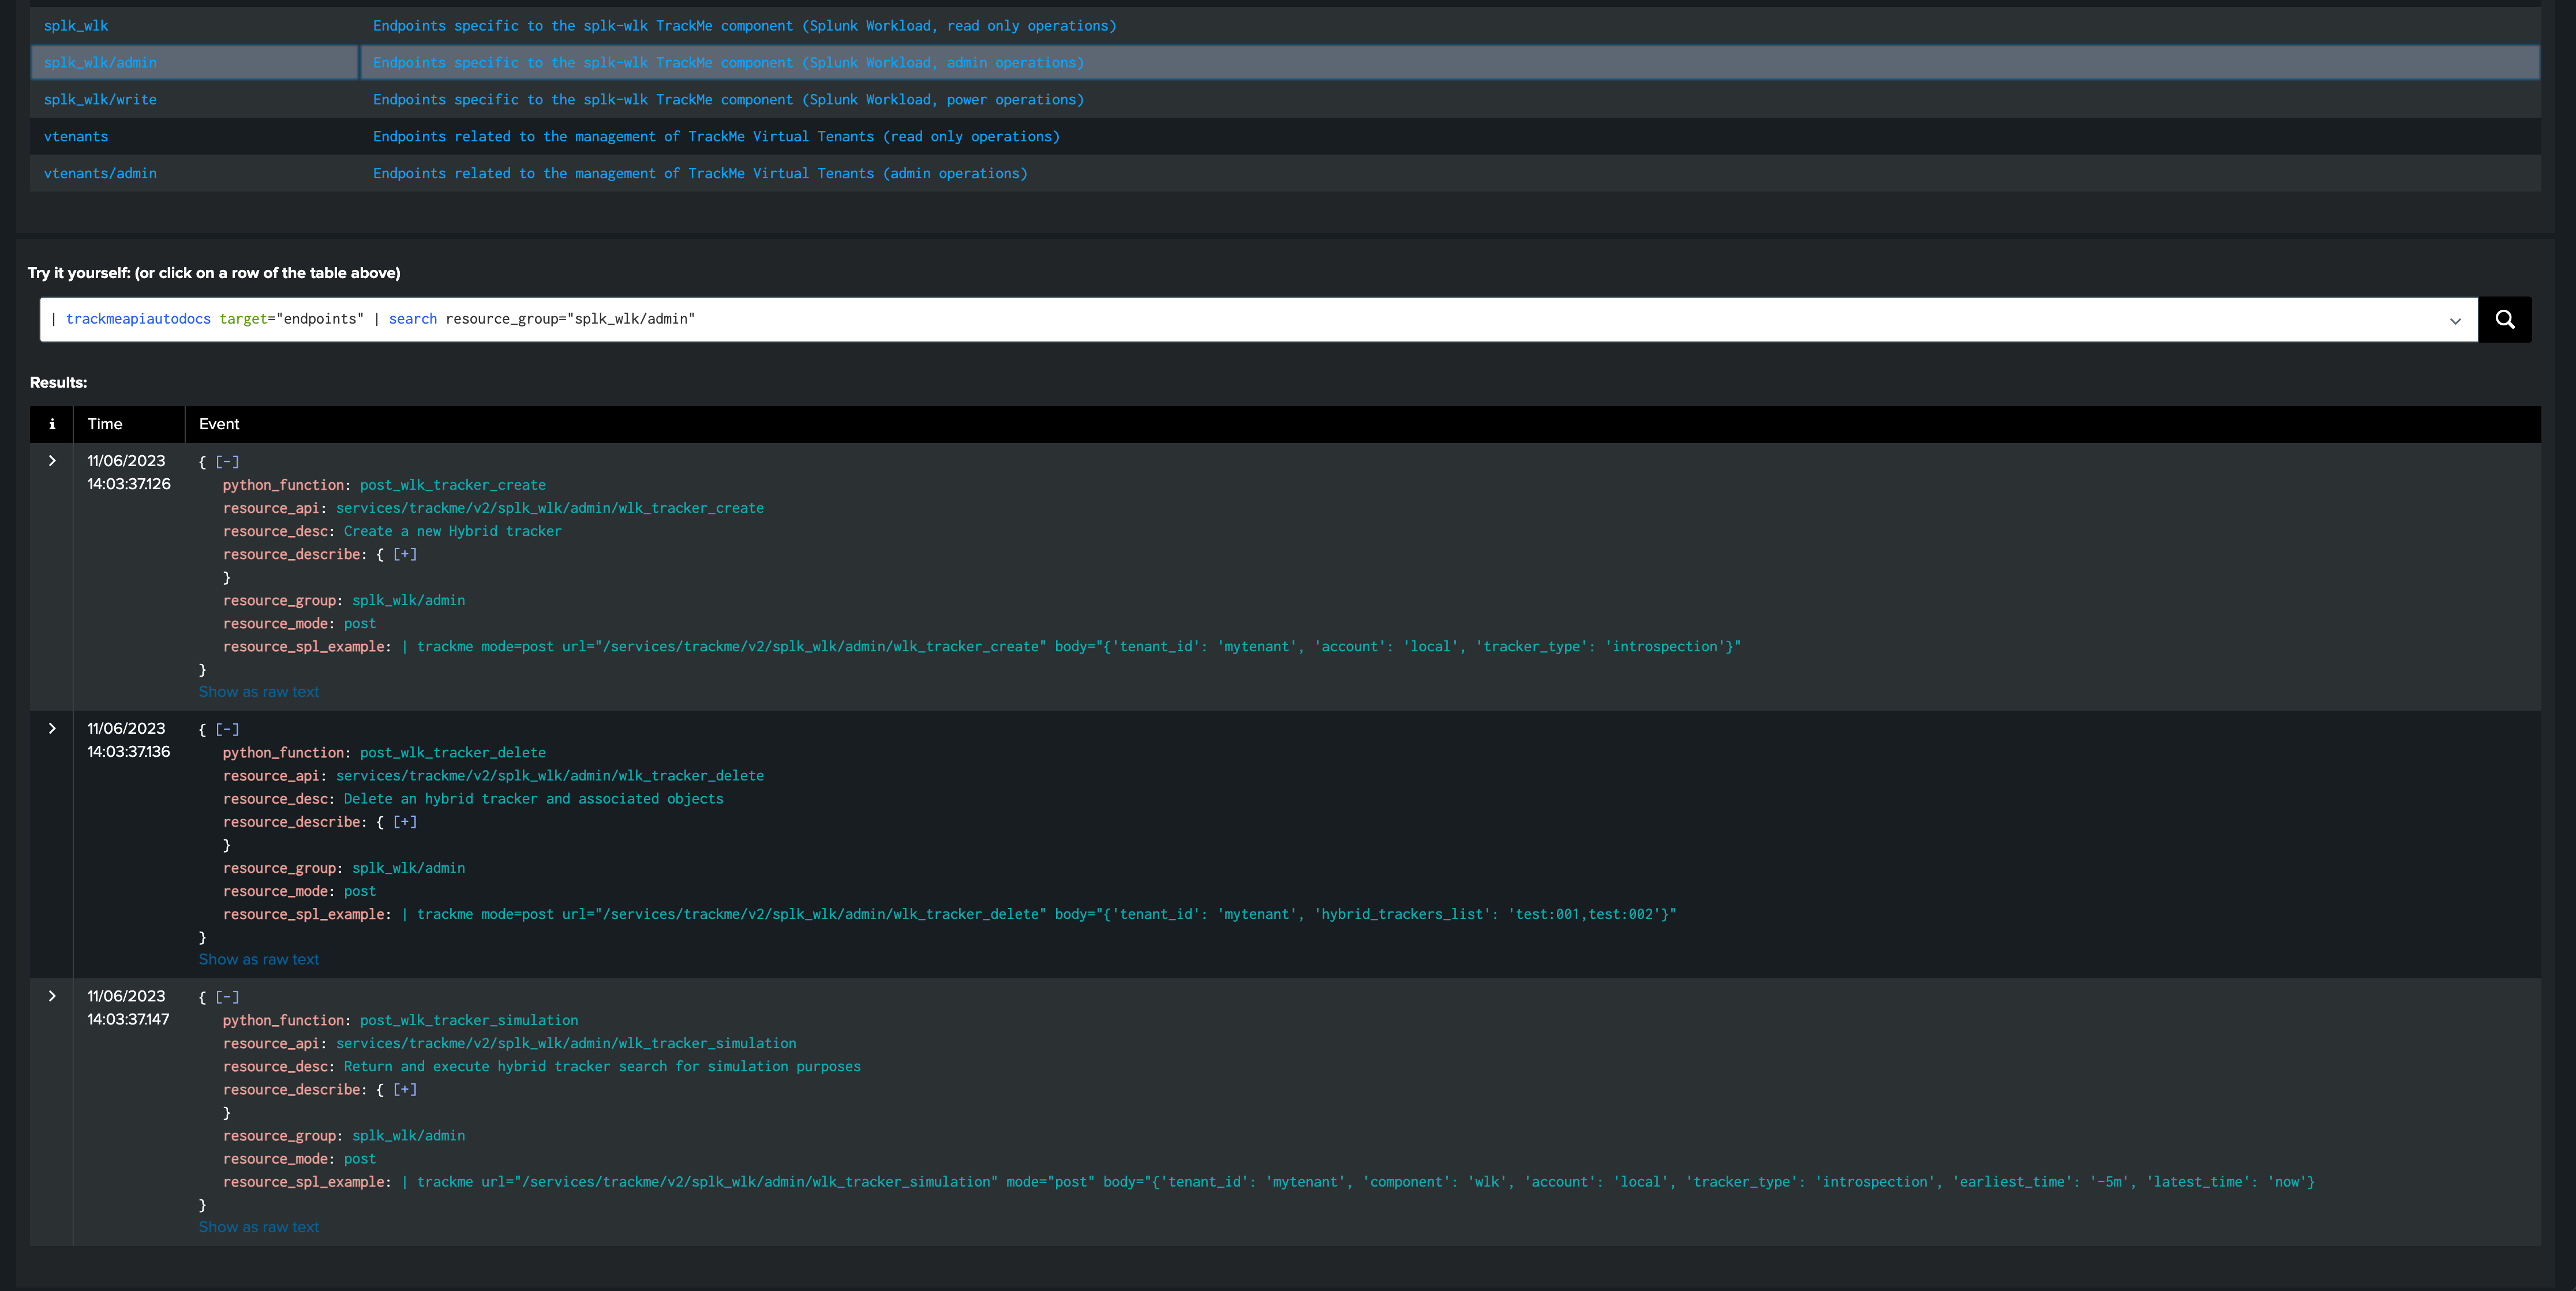
Task: Collapse JSON of post_wlk_tracker_simulation event
Action: pos(227,997)
